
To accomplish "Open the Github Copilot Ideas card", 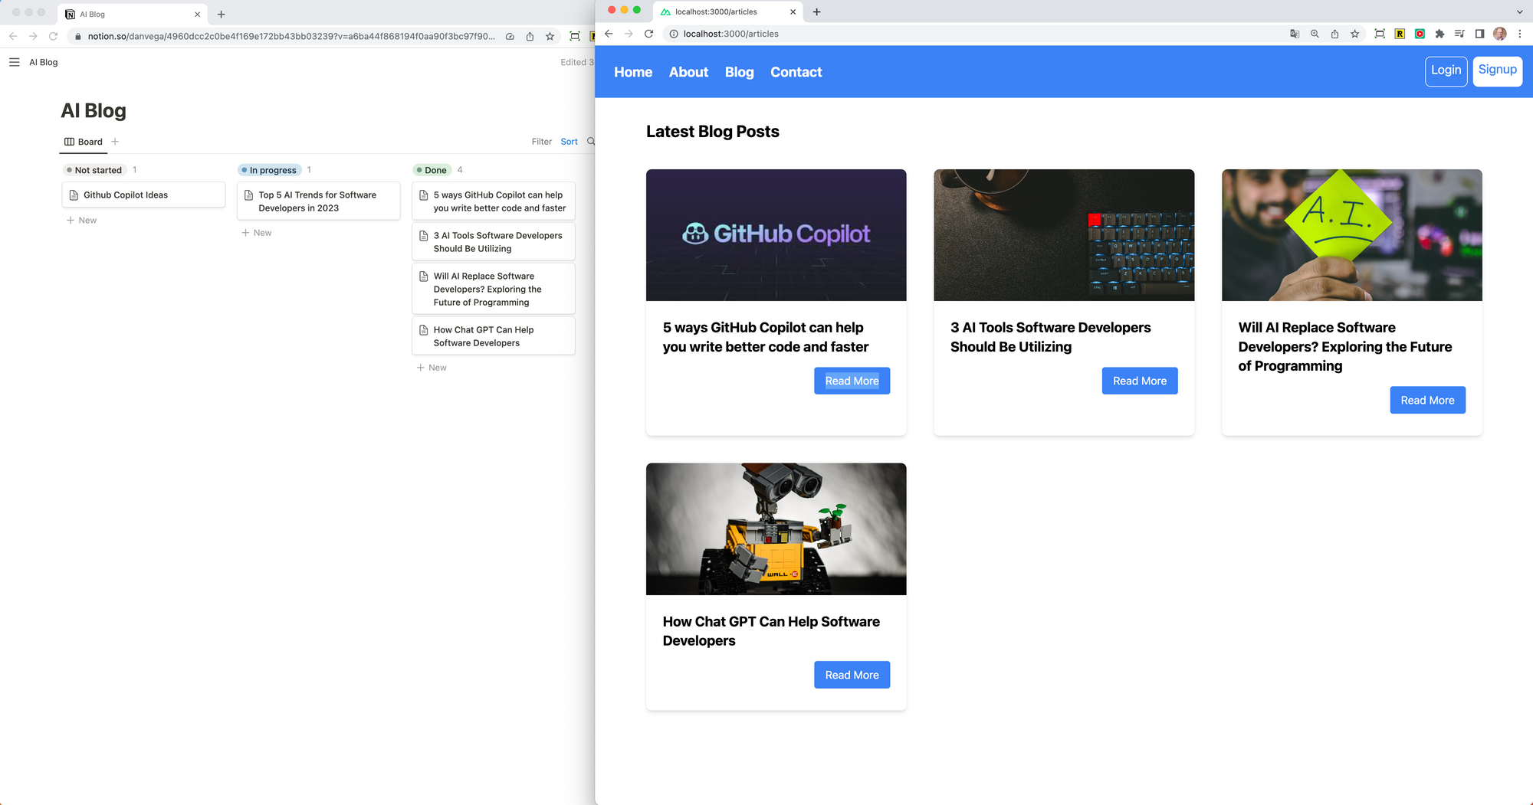I will click(x=143, y=195).
